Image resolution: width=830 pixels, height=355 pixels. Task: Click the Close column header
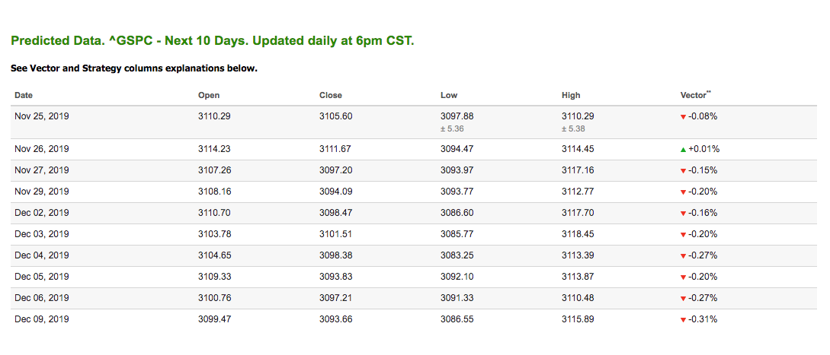331,96
